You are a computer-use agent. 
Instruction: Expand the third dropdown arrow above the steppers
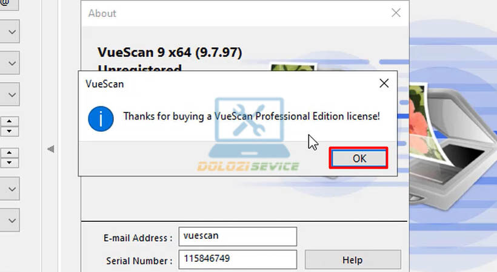(x=10, y=94)
